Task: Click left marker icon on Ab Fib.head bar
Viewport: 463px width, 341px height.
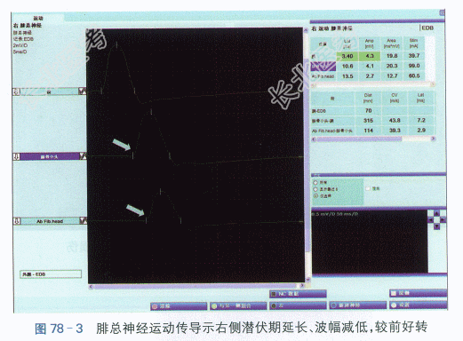Action: [x=17, y=221]
